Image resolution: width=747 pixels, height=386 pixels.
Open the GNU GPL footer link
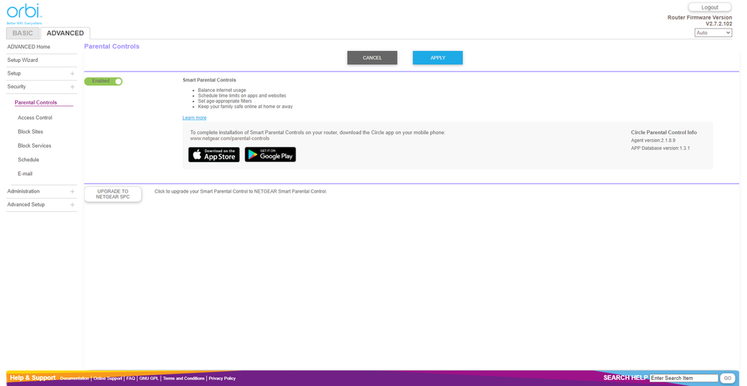click(x=149, y=379)
